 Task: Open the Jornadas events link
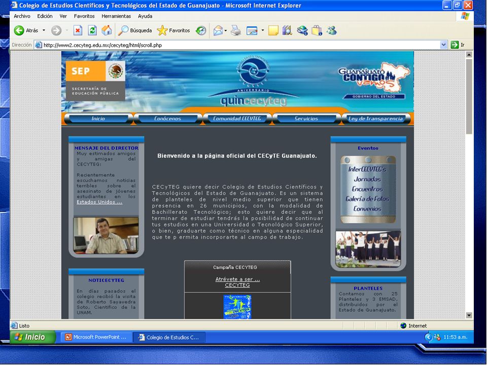coord(367,179)
